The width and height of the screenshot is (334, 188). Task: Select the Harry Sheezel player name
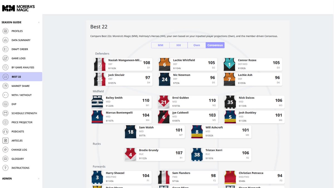[x=115, y=173]
